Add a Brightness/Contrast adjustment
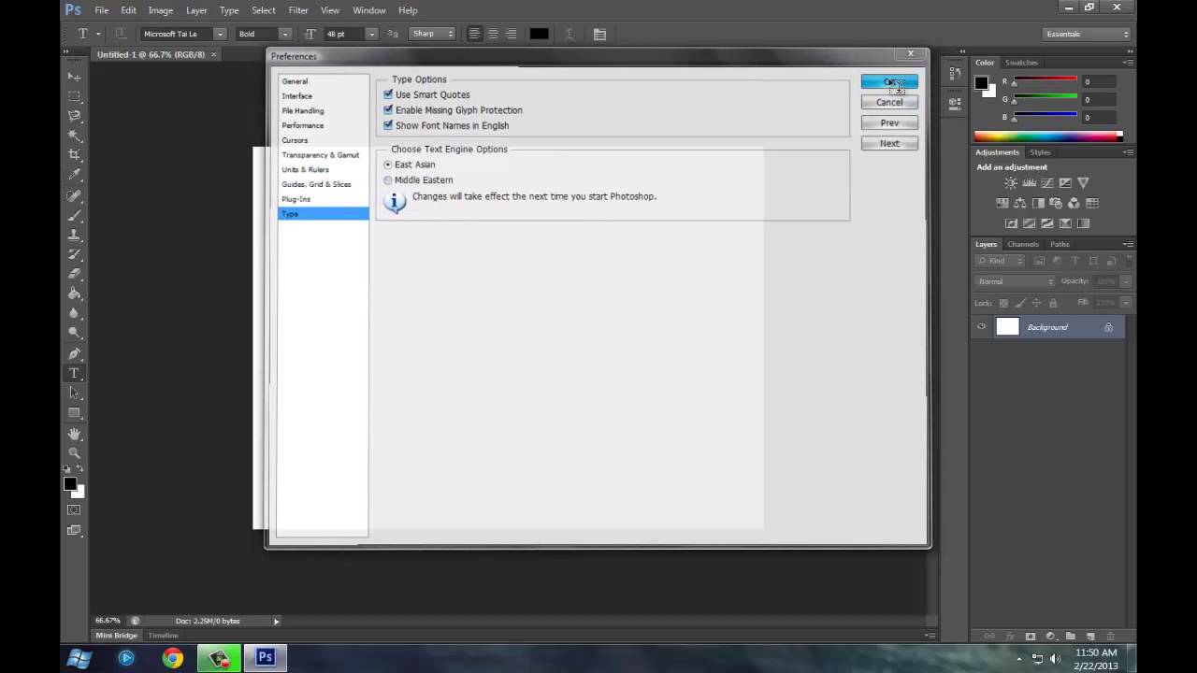 coord(1011,183)
